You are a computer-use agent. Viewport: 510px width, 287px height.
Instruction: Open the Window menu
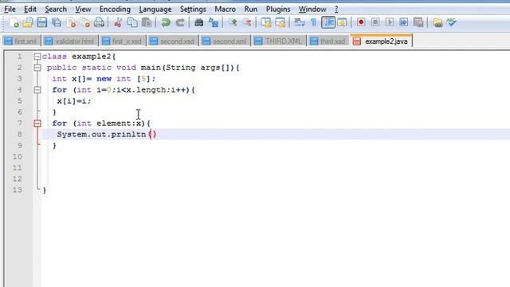(312, 9)
